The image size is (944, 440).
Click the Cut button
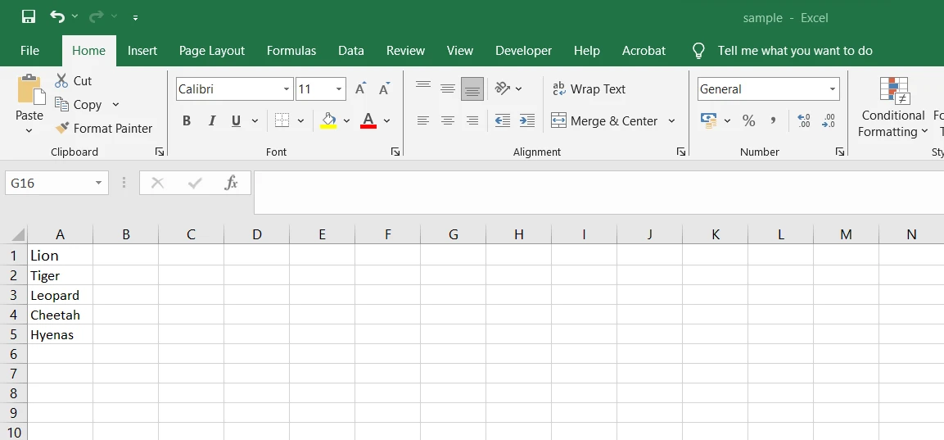74,80
